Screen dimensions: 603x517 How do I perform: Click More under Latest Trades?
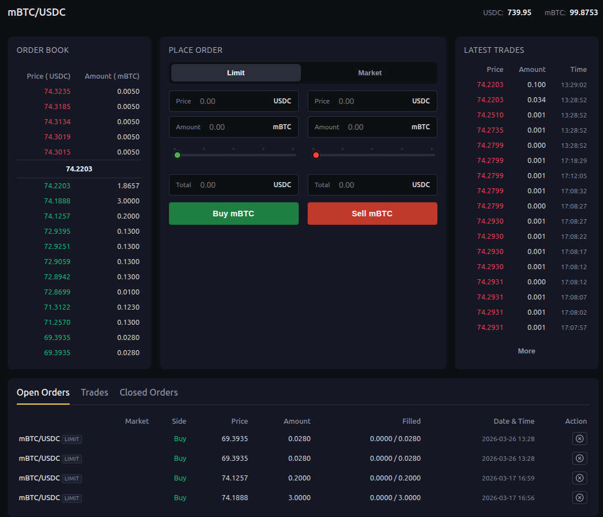coord(526,351)
